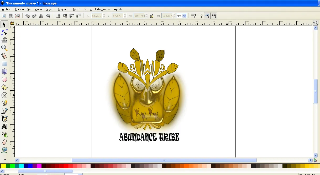This screenshot has height=175, width=320.
Task: Select the star and polygon tool
Action: coord(4,87)
